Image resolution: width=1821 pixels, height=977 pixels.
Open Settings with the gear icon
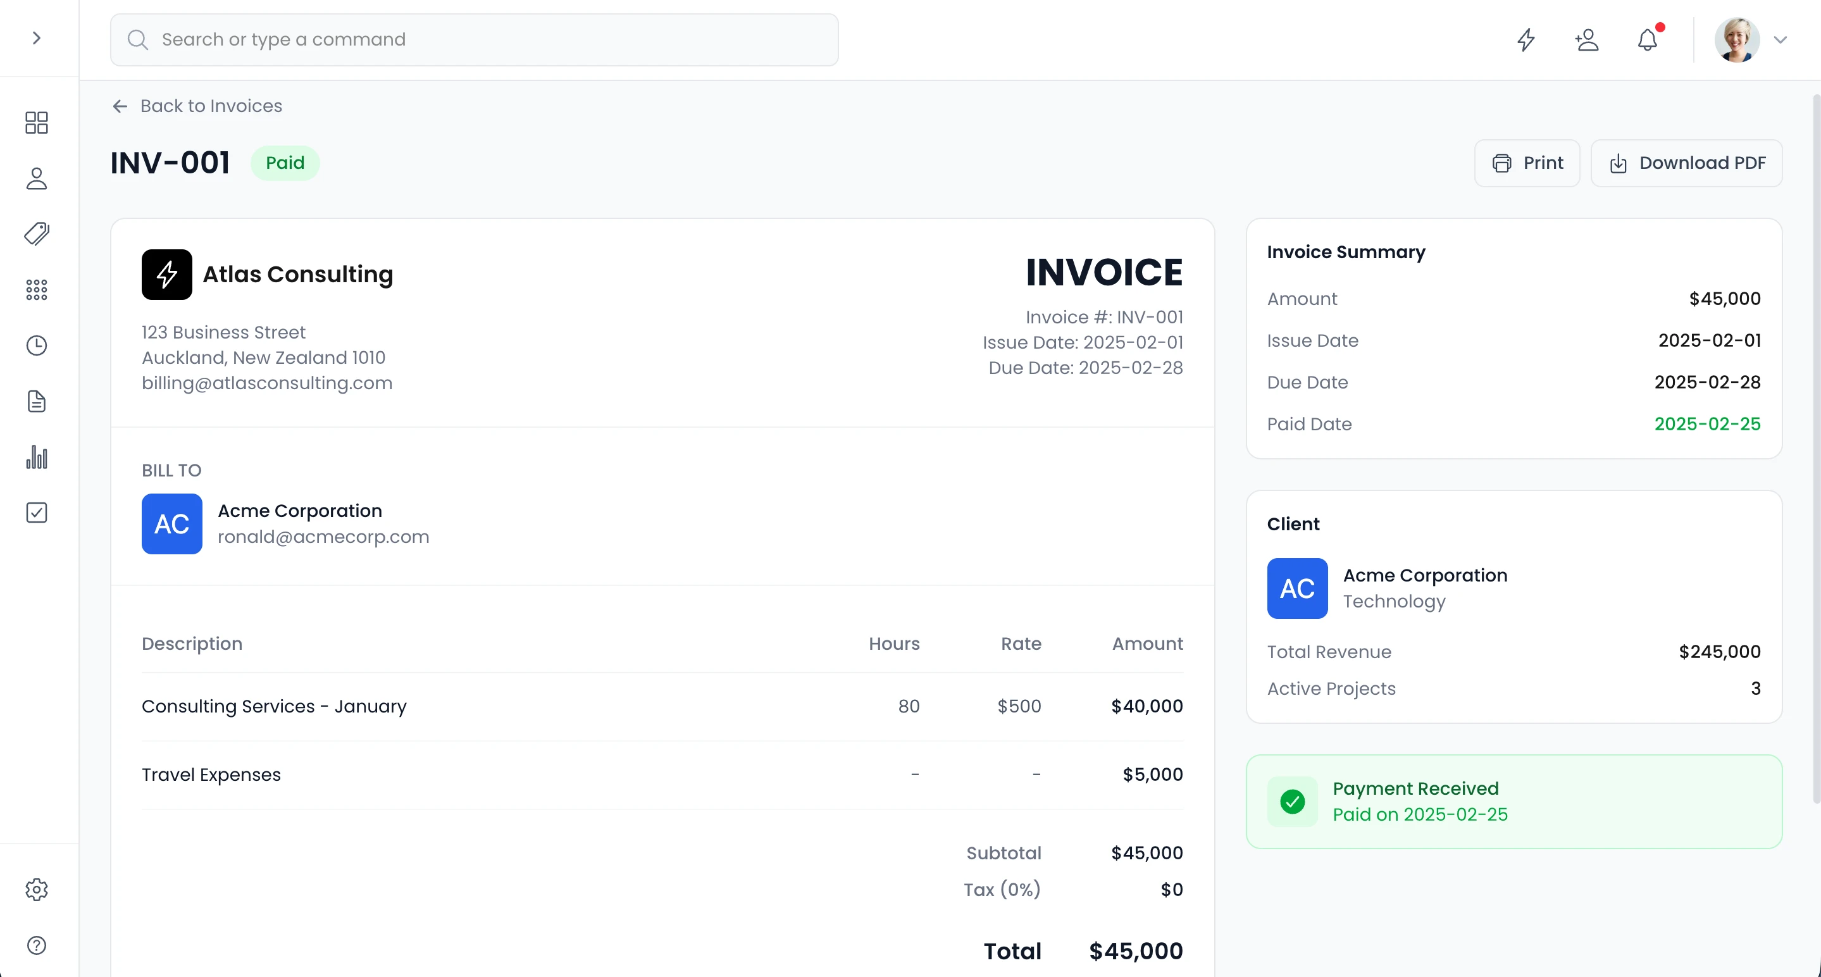pos(35,889)
